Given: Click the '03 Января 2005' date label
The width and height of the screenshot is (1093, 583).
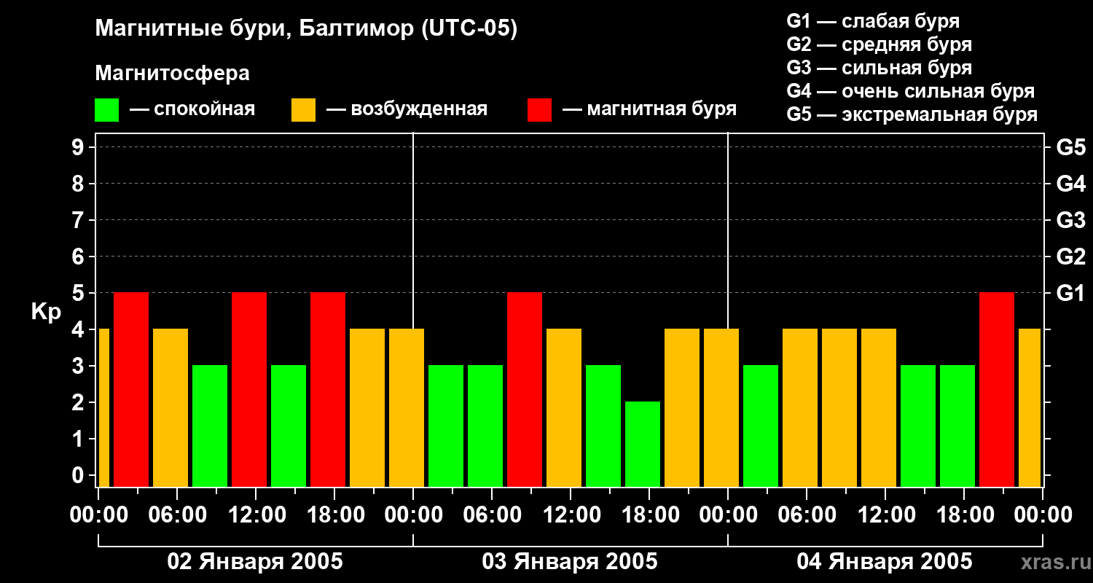Looking at the screenshot, I should (x=570, y=562).
